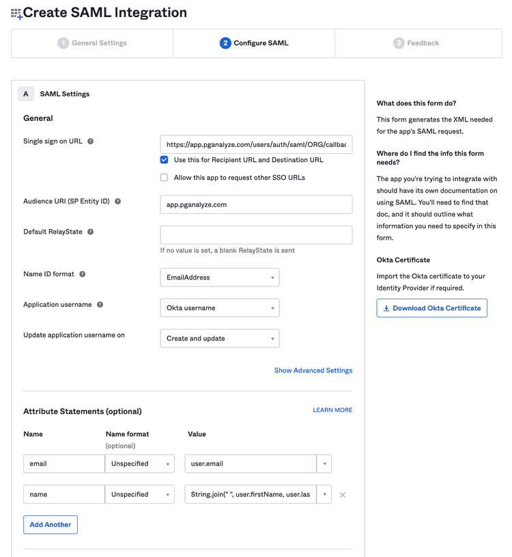Viewport: 512px width, 557px height.
Task: Click the help icon next to Audience URI
Action: (118, 202)
